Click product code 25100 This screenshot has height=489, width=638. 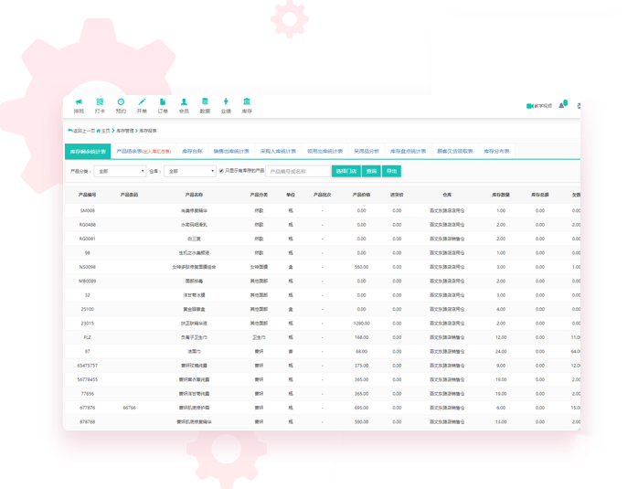pos(87,309)
